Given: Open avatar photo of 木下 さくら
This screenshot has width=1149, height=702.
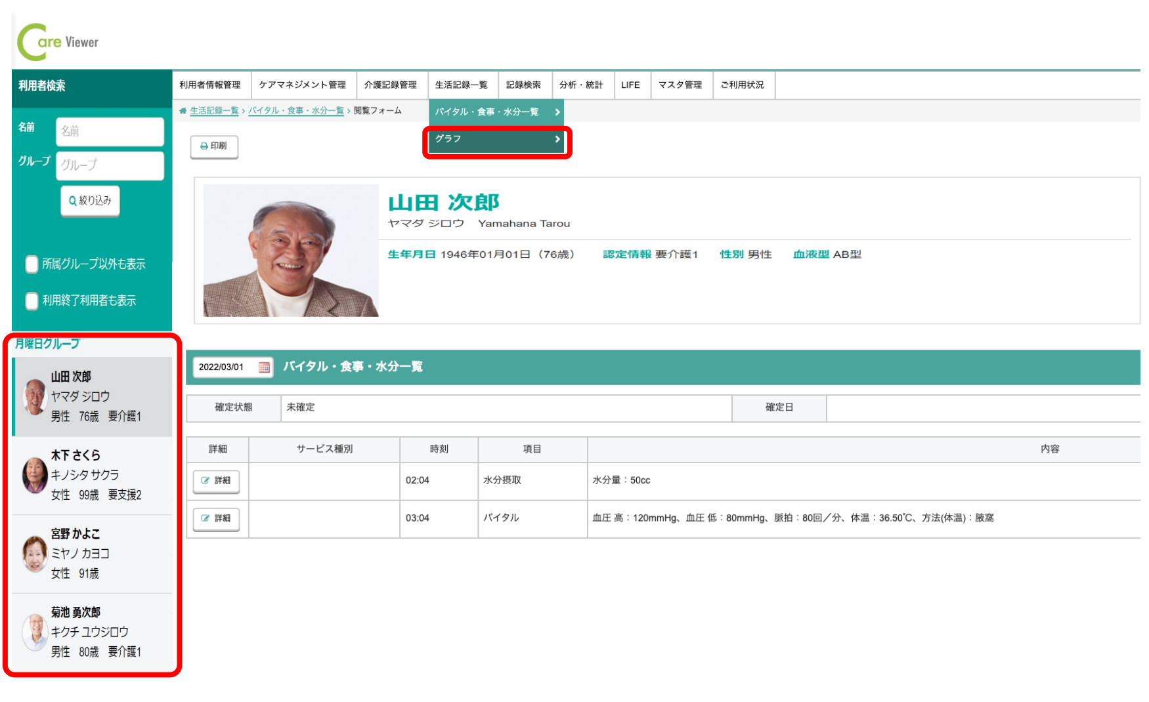Looking at the screenshot, I should pyautogui.click(x=34, y=475).
